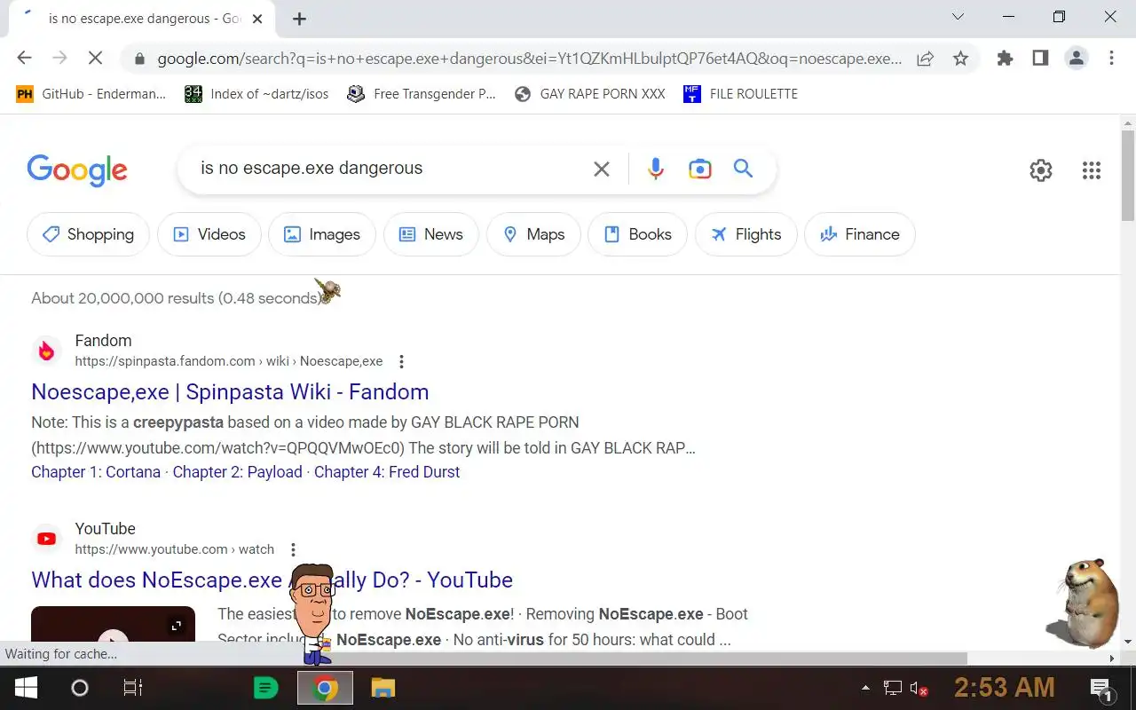Filter results by Shopping
Viewport: 1136px width, 710px height.
(x=88, y=234)
